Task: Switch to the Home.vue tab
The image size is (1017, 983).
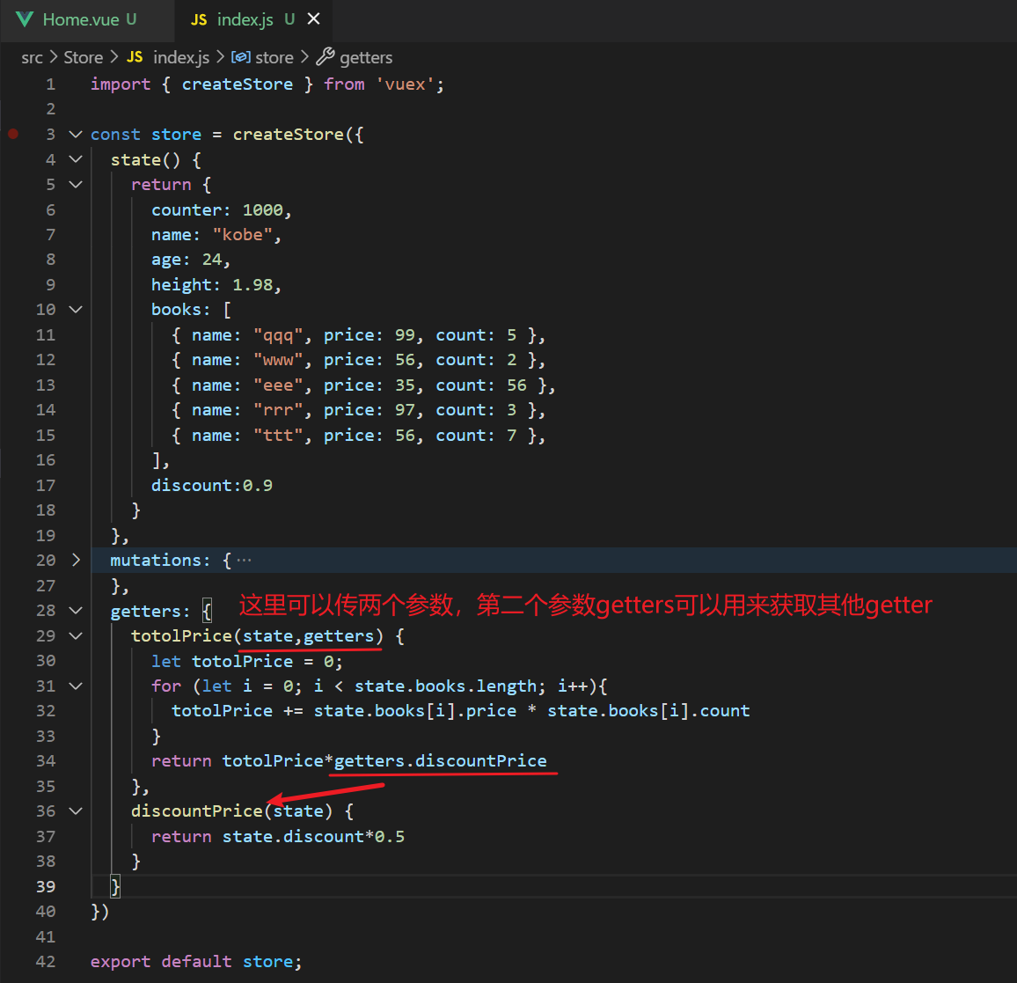Action: coord(88,19)
